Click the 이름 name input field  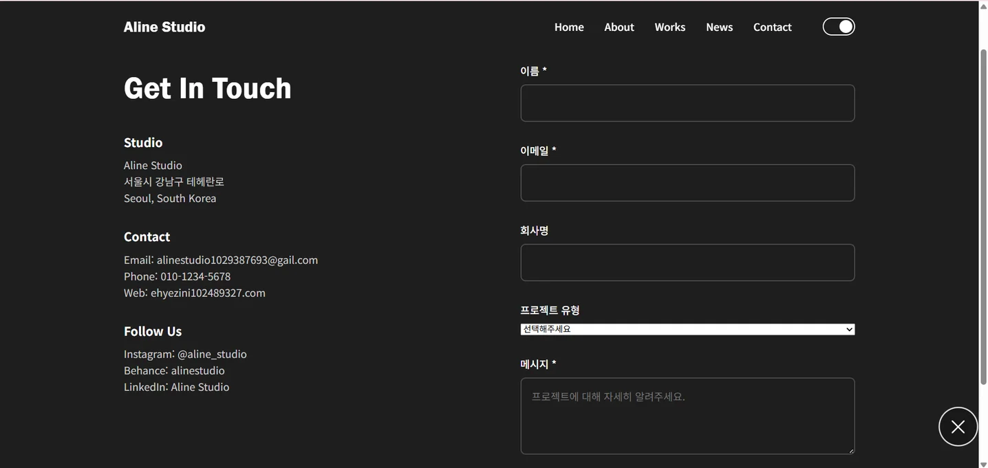pyautogui.click(x=687, y=102)
